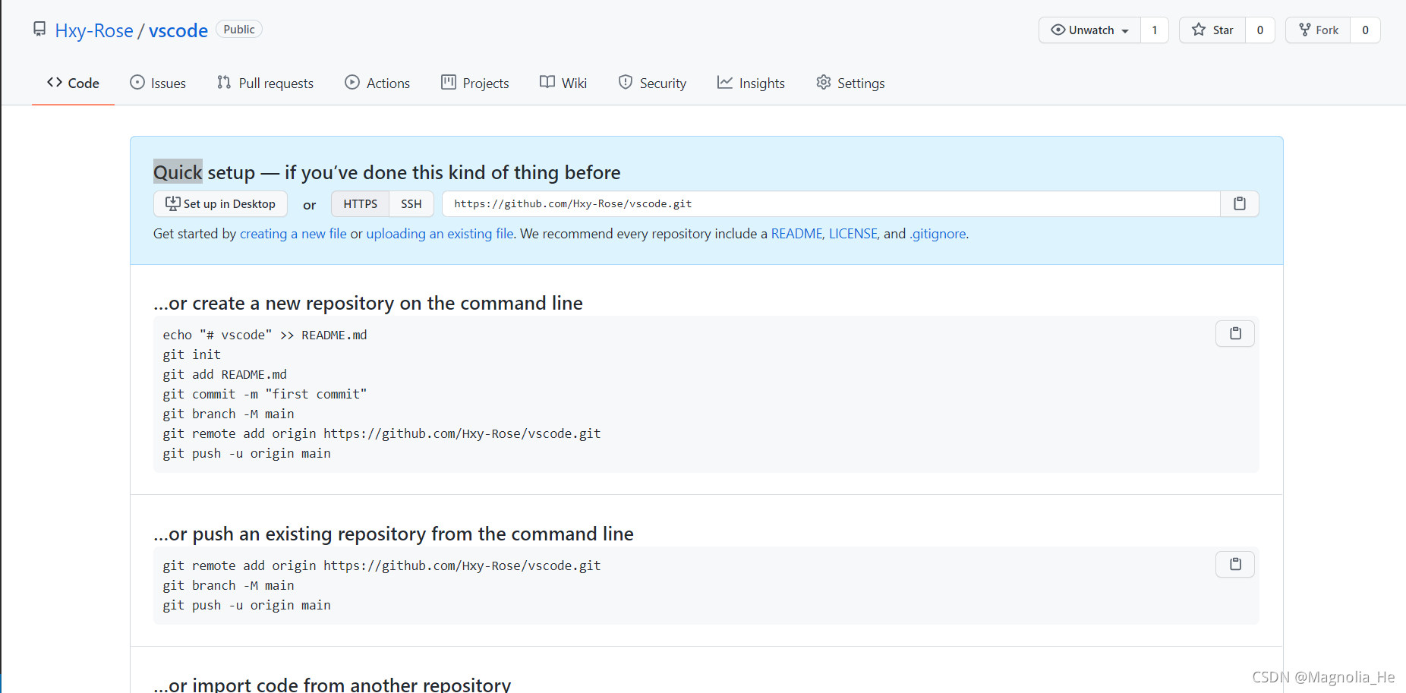1406x693 pixels.
Task: Click the 'git init' command line
Action: coord(192,354)
